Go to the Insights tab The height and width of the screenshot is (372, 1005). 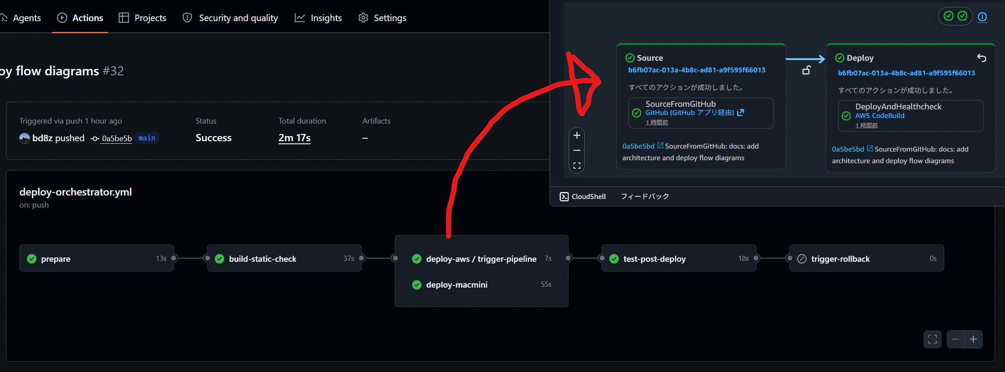click(318, 18)
